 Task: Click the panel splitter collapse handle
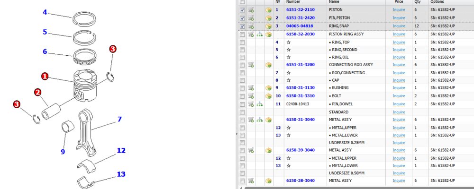coord(237,134)
